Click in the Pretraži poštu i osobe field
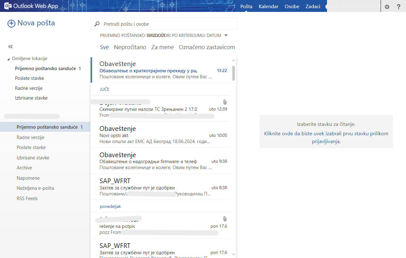The width and height of the screenshot is (406, 258). (x=164, y=24)
